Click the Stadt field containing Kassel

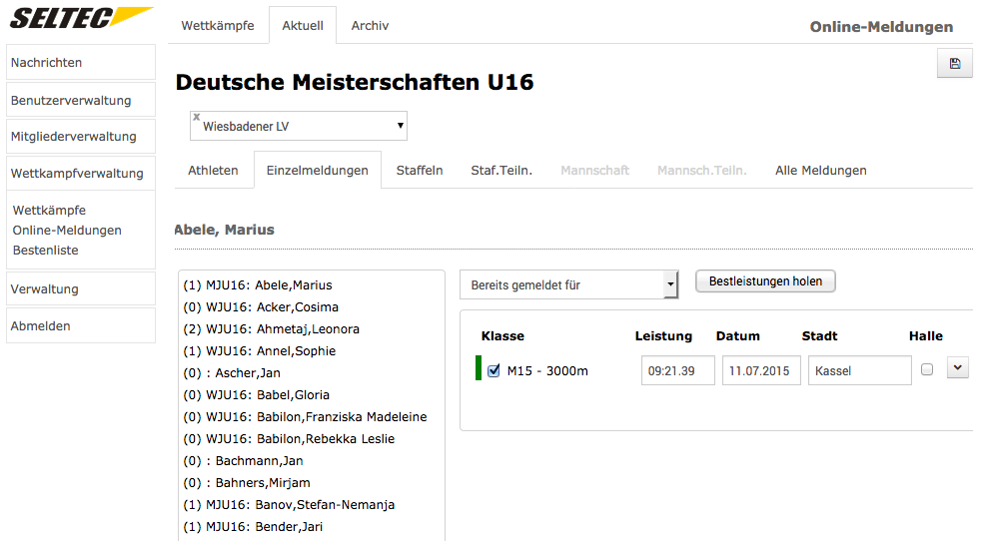[859, 371]
